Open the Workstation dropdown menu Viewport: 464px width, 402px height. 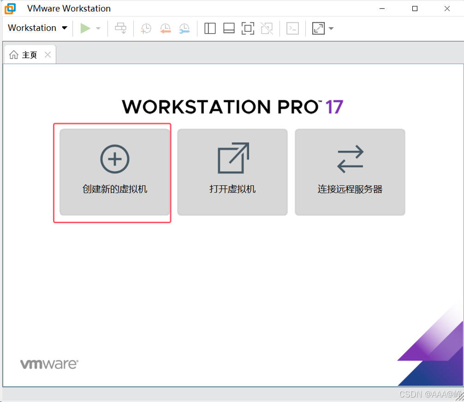click(38, 28)
